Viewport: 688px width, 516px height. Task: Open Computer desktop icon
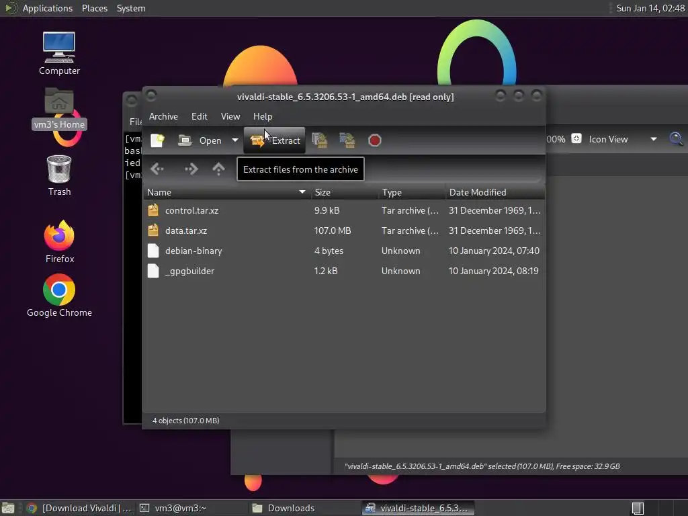59,53
